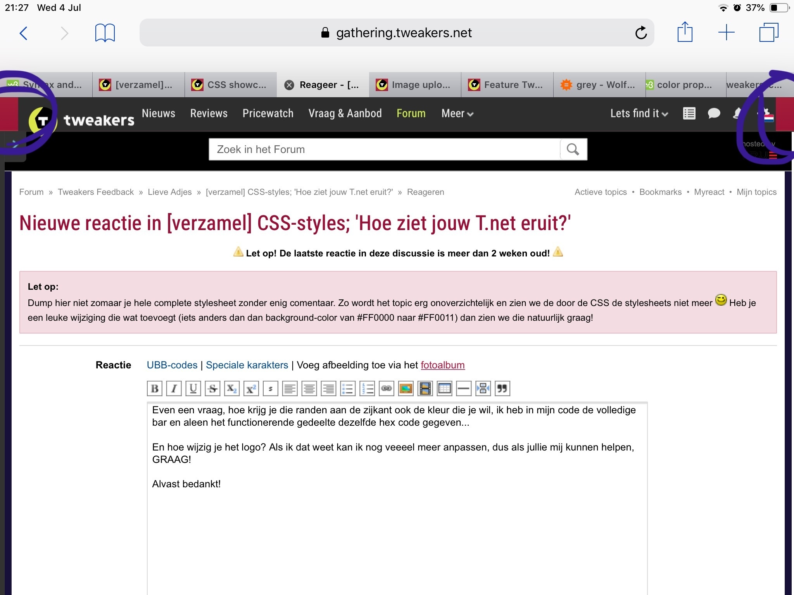Viewport: 794px width, 595px height.
Task: Click the strikethrough formatting icon
Action: click(212, 389)
